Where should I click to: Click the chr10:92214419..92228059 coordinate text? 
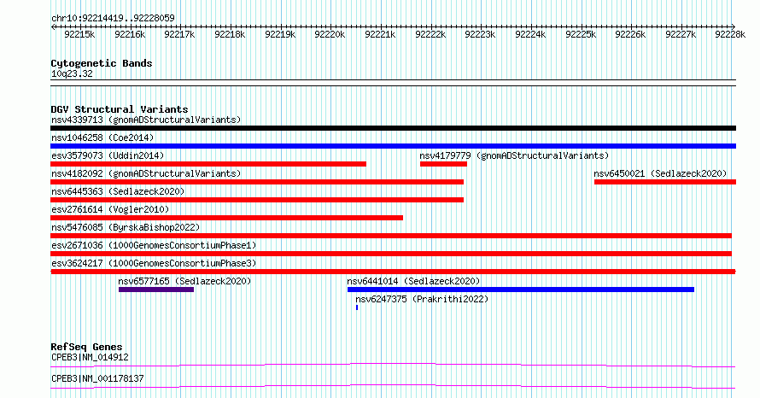[x=113, y=19]
